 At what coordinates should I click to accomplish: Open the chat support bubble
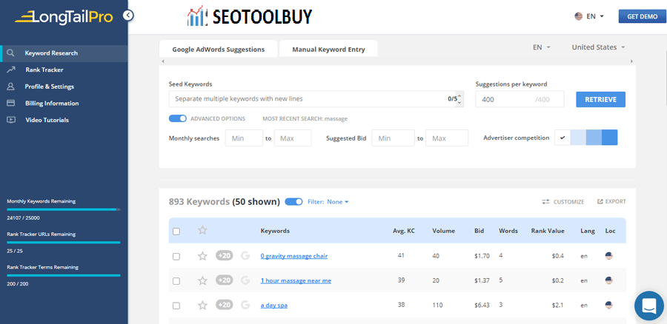click(x=649, y=306)
